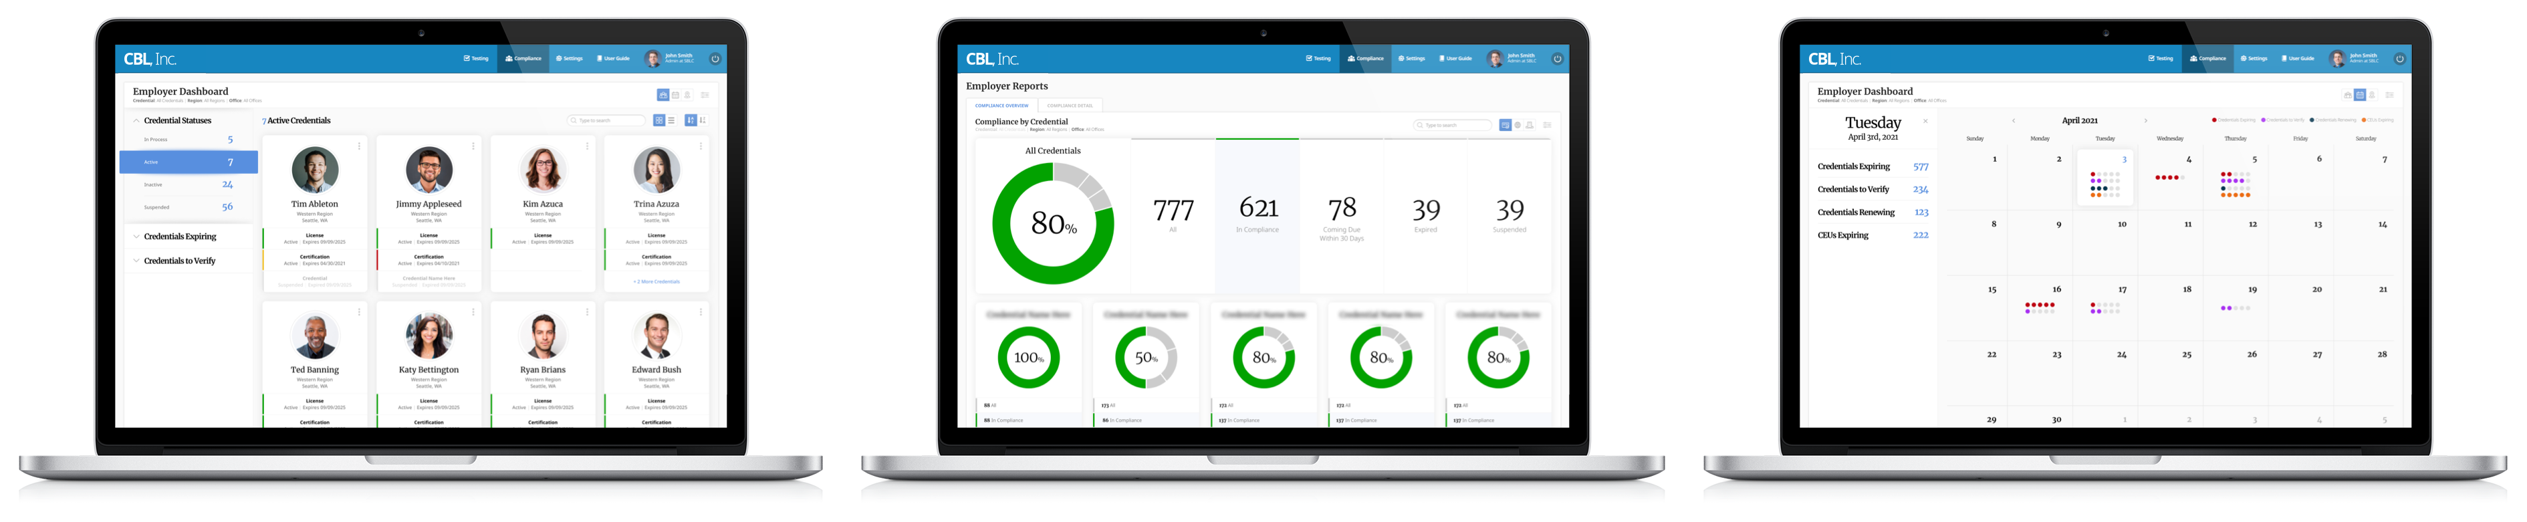The width and height of the screenshot is (2527, 522).
Task: Open Jimmy Appleseed card options menu
Action: pos(473,146)
